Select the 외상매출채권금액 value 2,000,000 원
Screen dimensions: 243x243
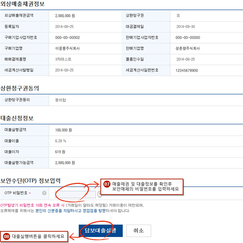(65, 16)
